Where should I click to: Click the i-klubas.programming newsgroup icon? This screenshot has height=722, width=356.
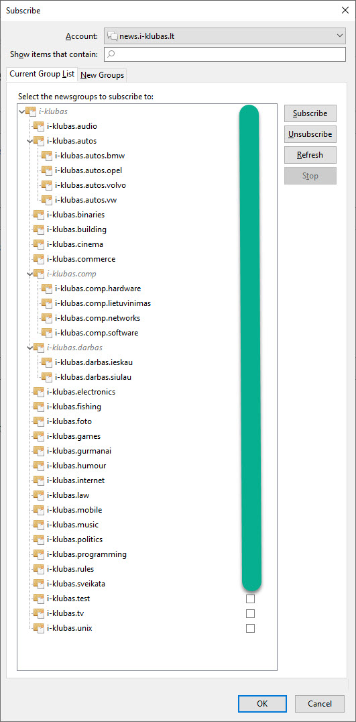tap(39, 554)
